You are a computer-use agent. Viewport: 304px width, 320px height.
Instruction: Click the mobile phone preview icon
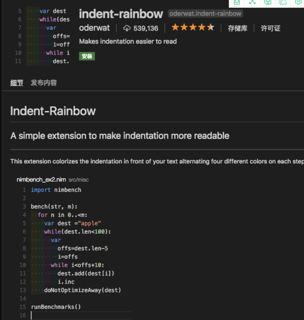point(237,2)
